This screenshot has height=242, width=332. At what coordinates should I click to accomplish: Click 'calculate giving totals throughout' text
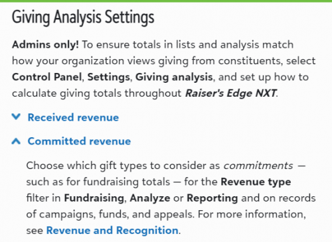[x=97, y=93]
